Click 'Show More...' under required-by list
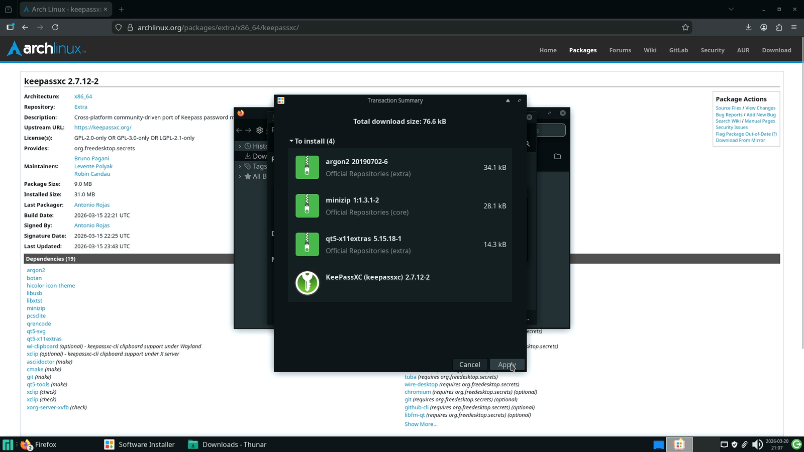Viewport: 804px width, 452px height. pyautogui.click(x=421, y=424)
